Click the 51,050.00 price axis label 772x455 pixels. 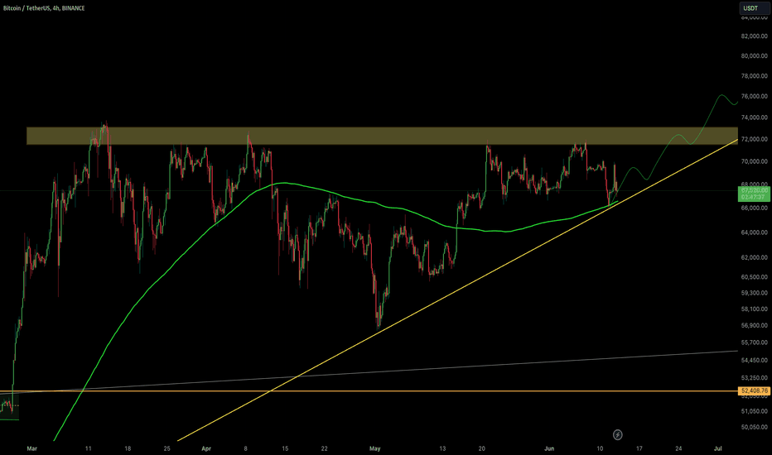(755, 411)
